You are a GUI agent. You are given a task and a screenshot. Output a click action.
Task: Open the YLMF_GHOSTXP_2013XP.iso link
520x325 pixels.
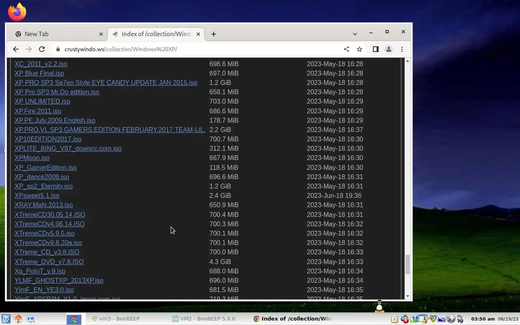click(x=59, y=280)
